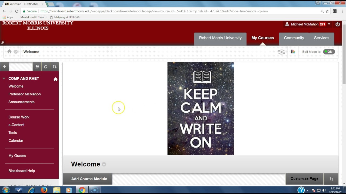Click the Keep Calm and Write On banner image

click(x=201, y=109)
